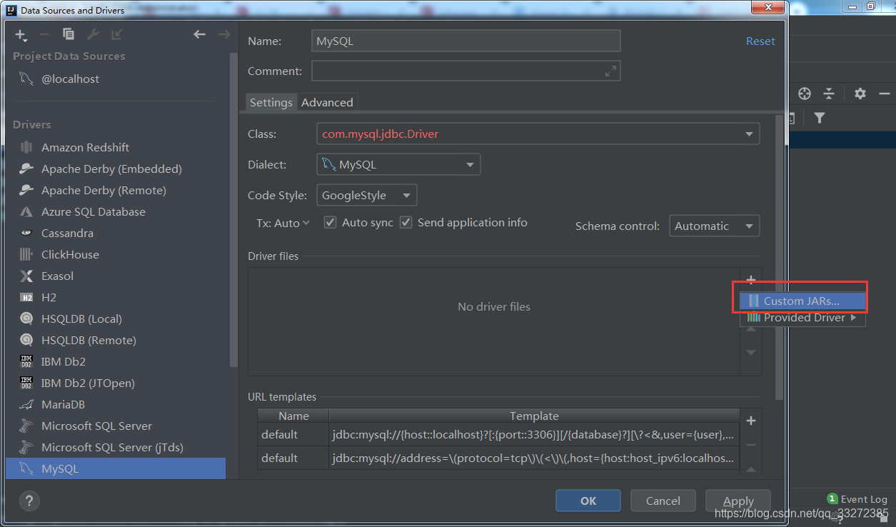896x527 pixels.
Task: Click the import data source icon
Action: (116, 34)
